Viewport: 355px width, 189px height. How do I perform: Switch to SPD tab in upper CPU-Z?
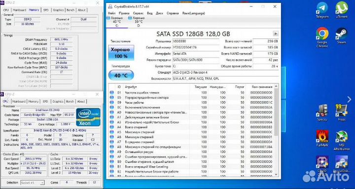[46, 10]
